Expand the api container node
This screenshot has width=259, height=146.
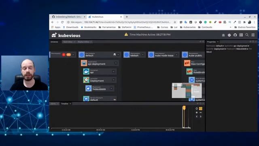[x=113, y=71]
